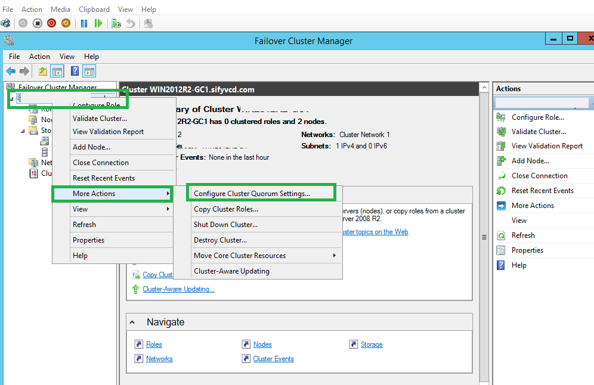Collapse the Storage node in the tree
Screen dimensions: 594x385
tap(23, 131)
